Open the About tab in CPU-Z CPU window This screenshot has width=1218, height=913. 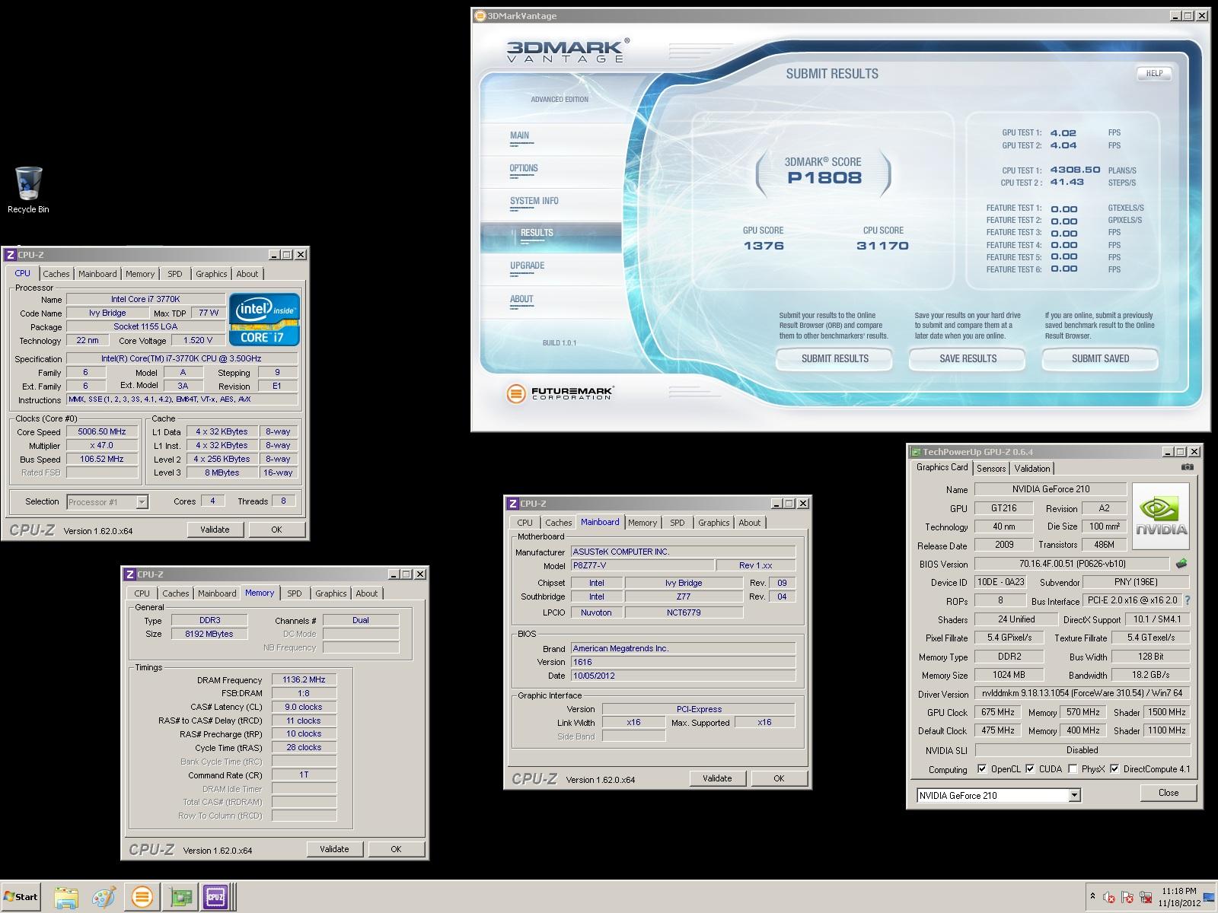pyautogui.click(x=247, y=274)
